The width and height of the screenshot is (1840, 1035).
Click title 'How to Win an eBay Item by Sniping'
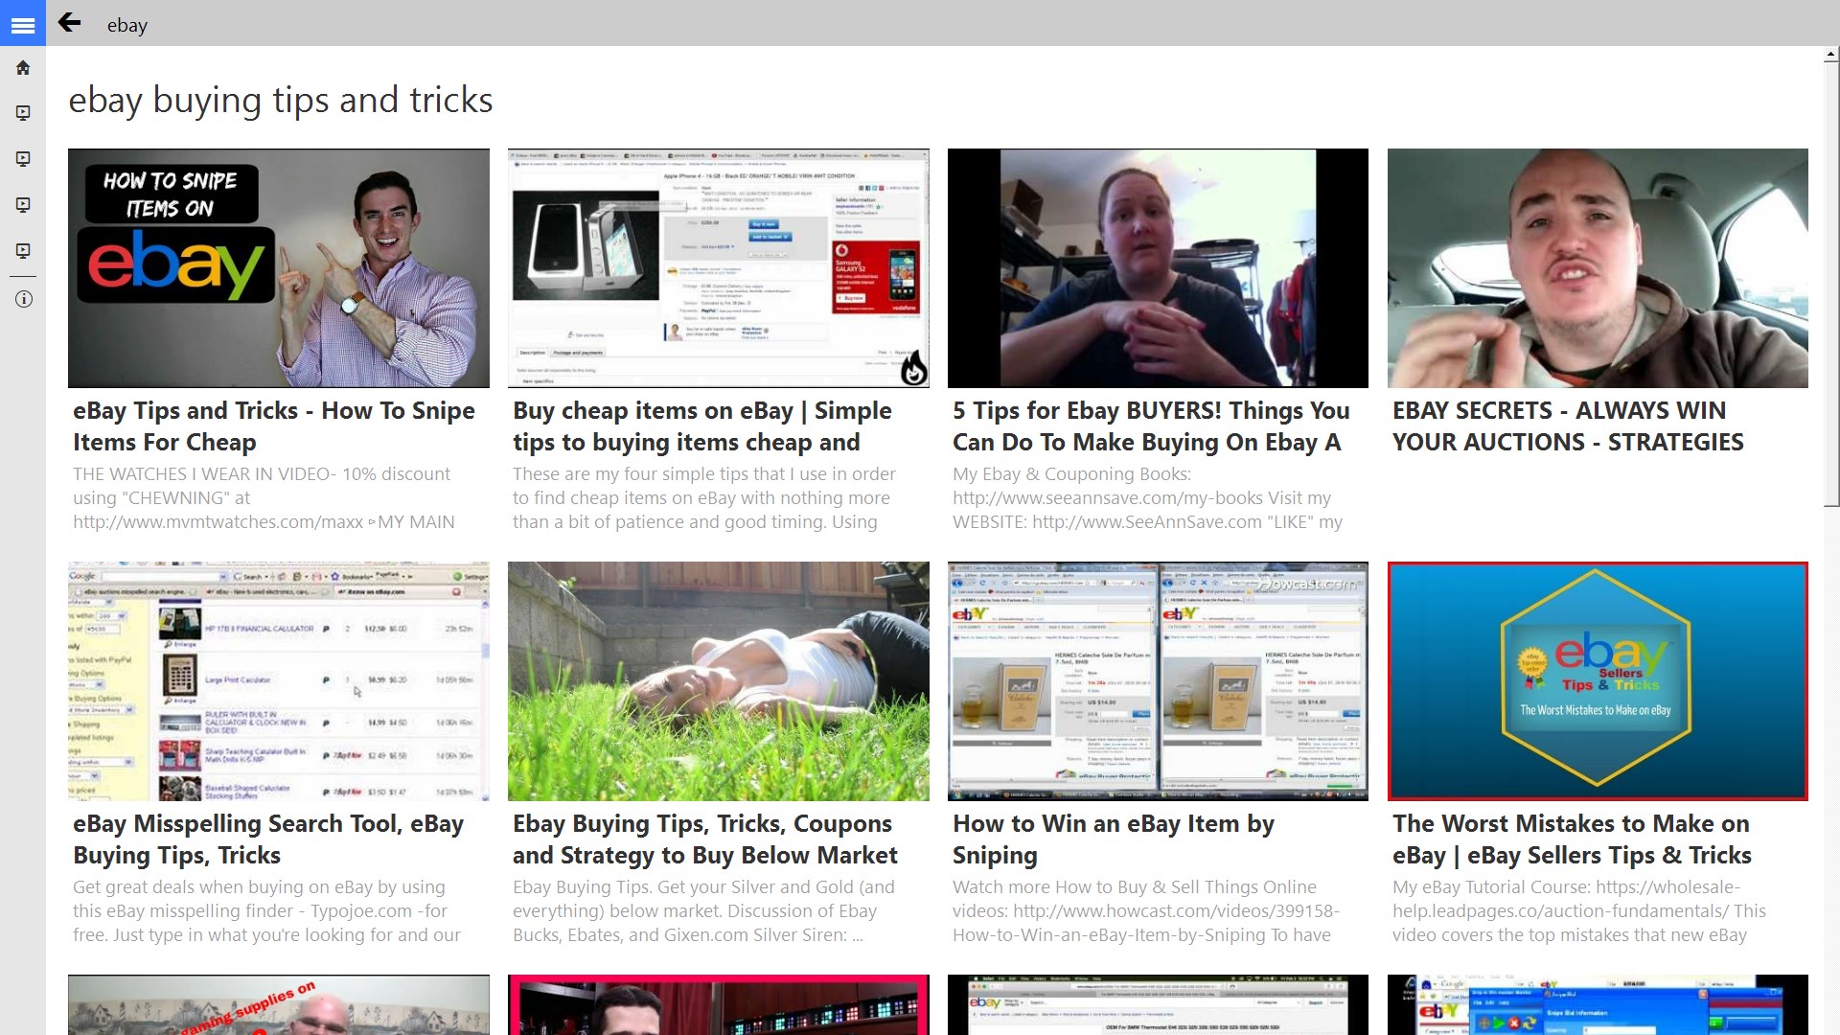coord(1114,839)
